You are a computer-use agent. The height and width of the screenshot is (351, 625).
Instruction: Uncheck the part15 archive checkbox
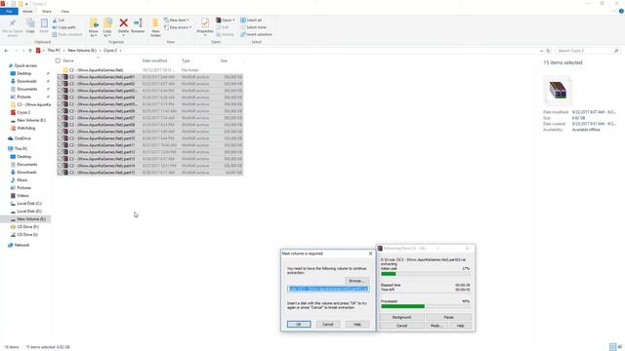[x=61, y=173]
